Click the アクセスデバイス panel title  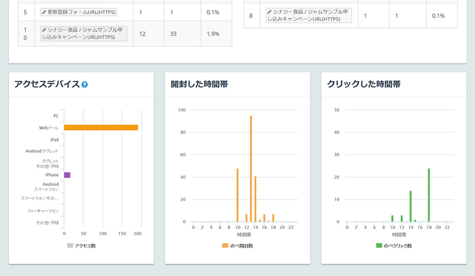47,84
